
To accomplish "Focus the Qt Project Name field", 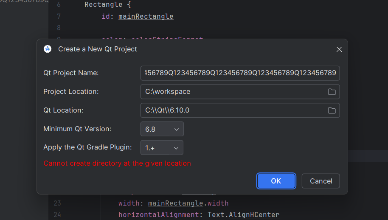I will tap(240, 73).
